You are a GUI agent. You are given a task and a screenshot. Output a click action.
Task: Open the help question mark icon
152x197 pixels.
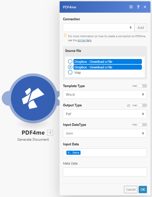click(138, 7)
